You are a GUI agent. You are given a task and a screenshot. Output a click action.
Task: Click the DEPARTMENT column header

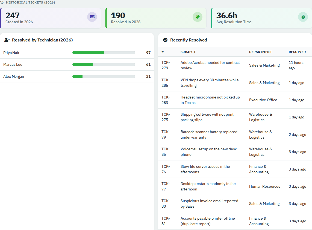pyautogui.click(x=260, y=52)
